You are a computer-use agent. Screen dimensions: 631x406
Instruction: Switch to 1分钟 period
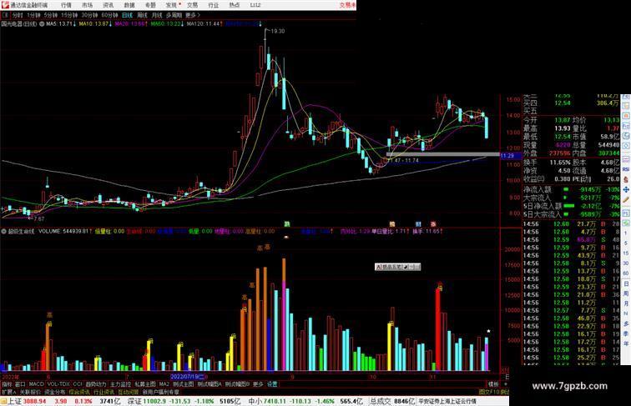coord(33,15)
